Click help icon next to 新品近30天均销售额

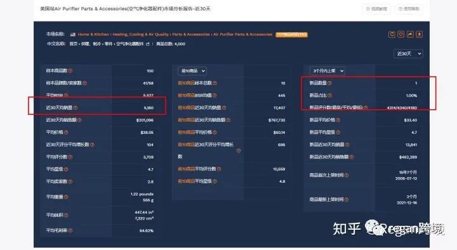point(352,157)
